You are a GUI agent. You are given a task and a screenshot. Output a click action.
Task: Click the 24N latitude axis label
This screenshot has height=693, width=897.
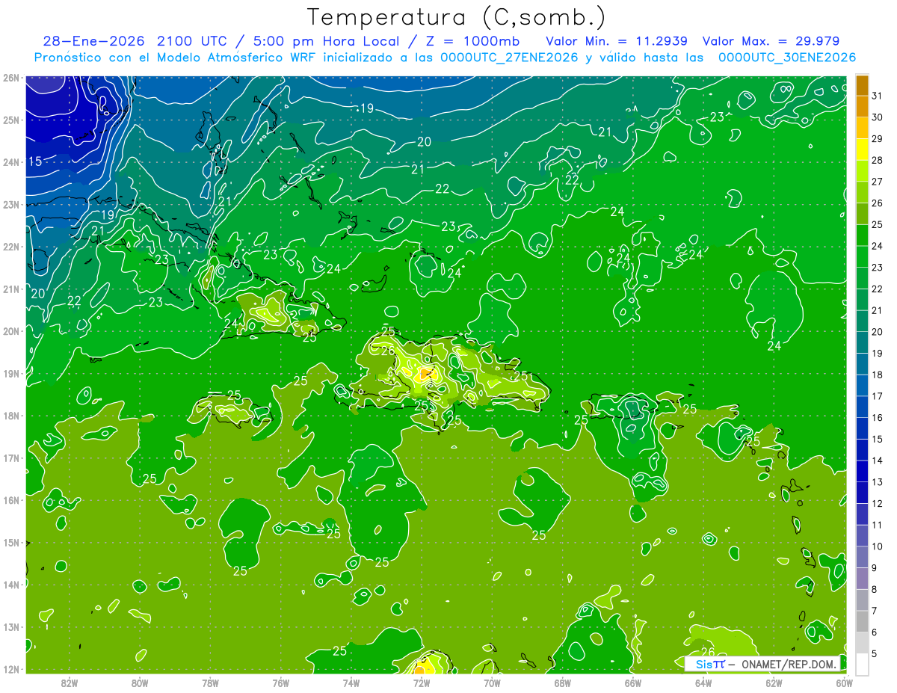tap(10, 162)
